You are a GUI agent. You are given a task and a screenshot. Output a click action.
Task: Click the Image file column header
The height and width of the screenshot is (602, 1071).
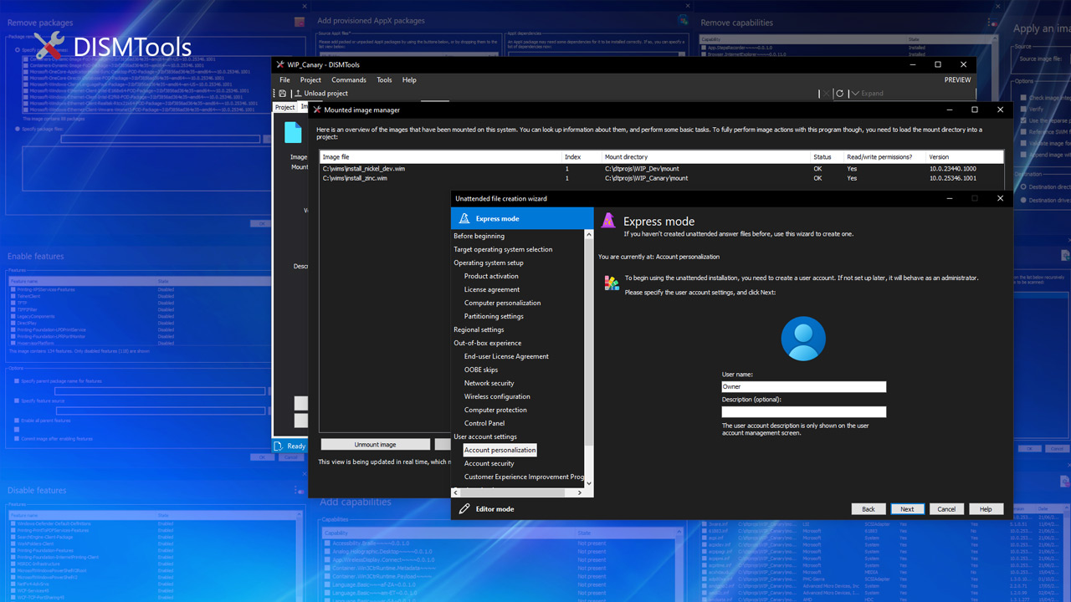click(441, 156)
